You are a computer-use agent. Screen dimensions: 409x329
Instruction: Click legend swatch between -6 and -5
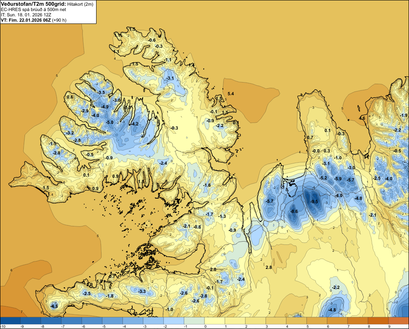pyautogui.click(x=92, y=321)
